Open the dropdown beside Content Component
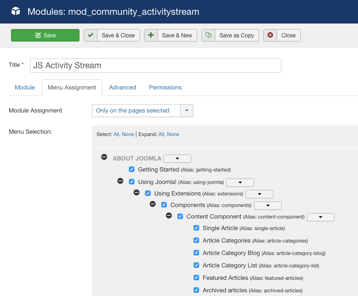The height and width of the screenshot is (296, 358). (x=321, y=217)
